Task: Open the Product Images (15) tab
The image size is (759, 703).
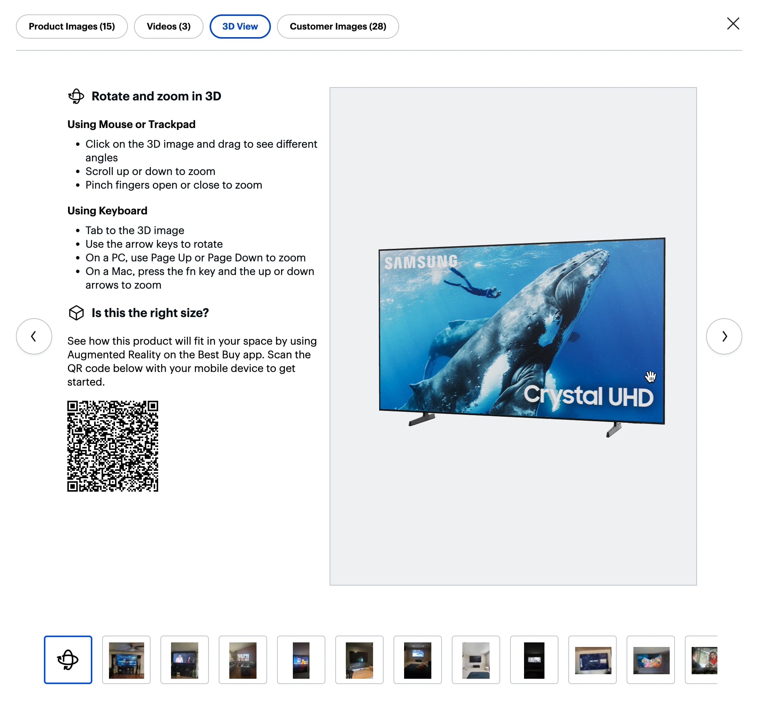Action: [x=72, y=26]
